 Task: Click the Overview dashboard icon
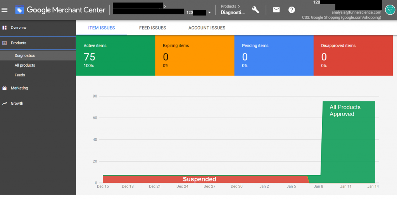pos(5,28)
